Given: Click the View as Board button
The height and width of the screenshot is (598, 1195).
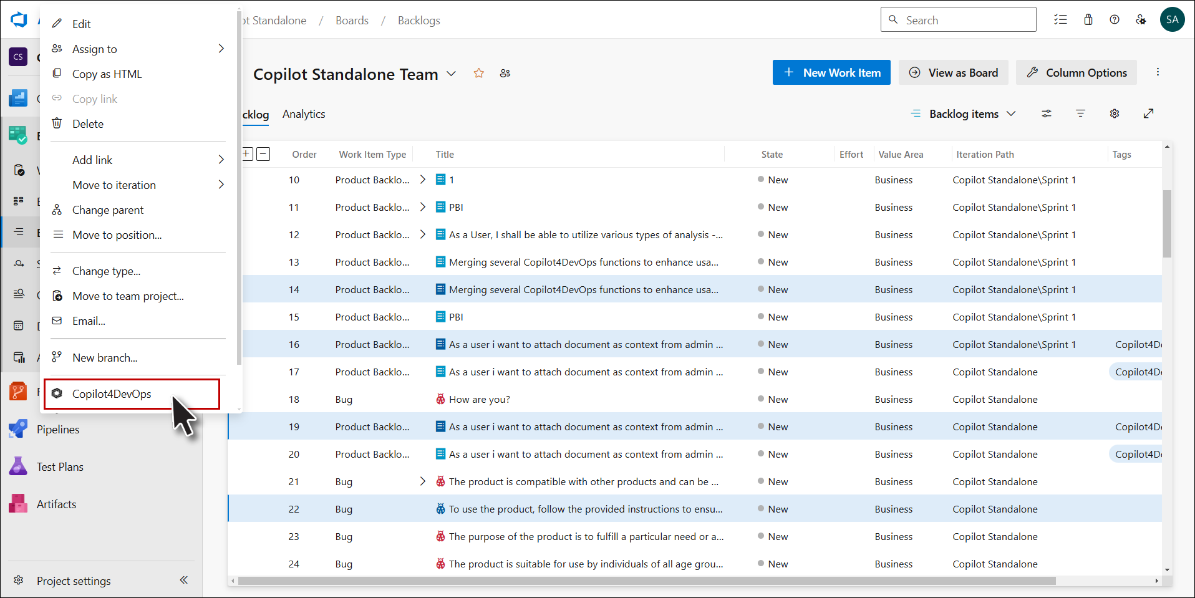Looking at the screenshot, I should click(953, 72).
